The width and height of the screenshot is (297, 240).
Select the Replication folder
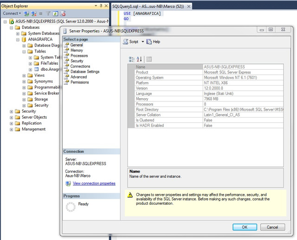click(x=32, y=123)
